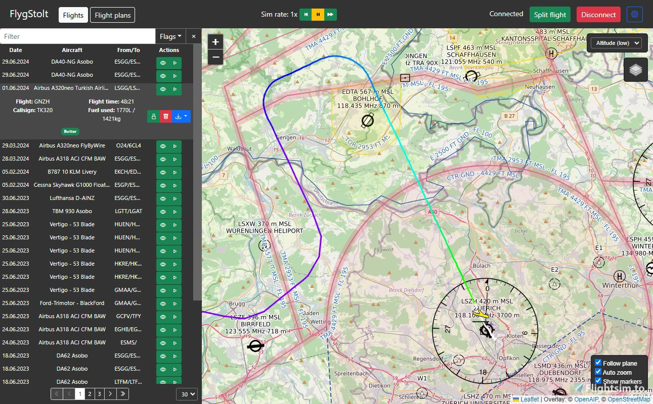Show the Airbus A320neo FlyByWire track
The image size is (653, 404).
[163, 146]
